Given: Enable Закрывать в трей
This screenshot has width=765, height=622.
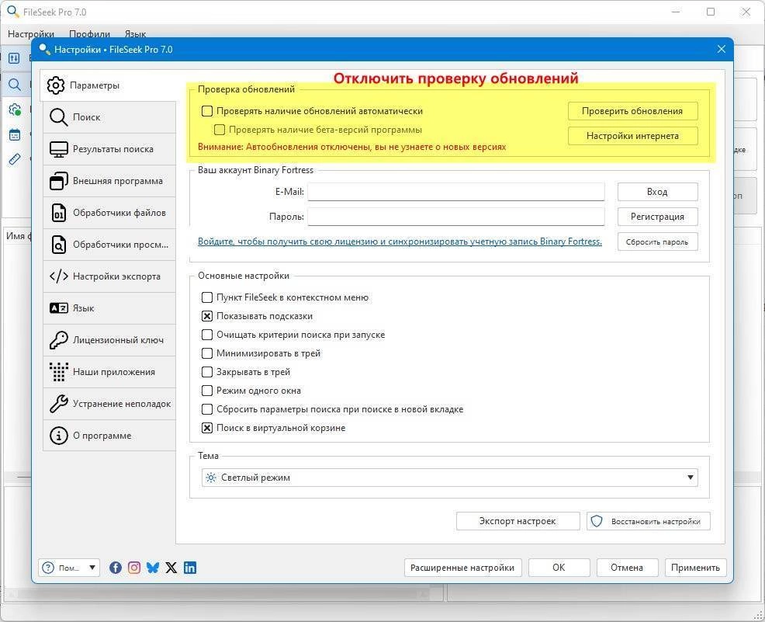Looking at the screenshot, I should click(207, 372).
